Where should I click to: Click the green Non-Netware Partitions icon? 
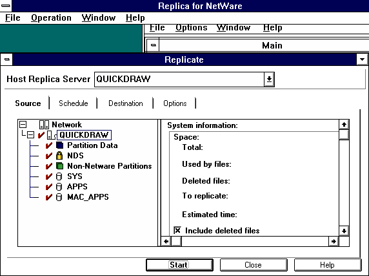tap(59, 166)
